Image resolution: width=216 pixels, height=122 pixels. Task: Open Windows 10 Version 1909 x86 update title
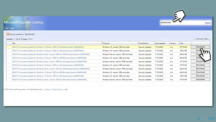pyautogui.click(x=48, y=51)
